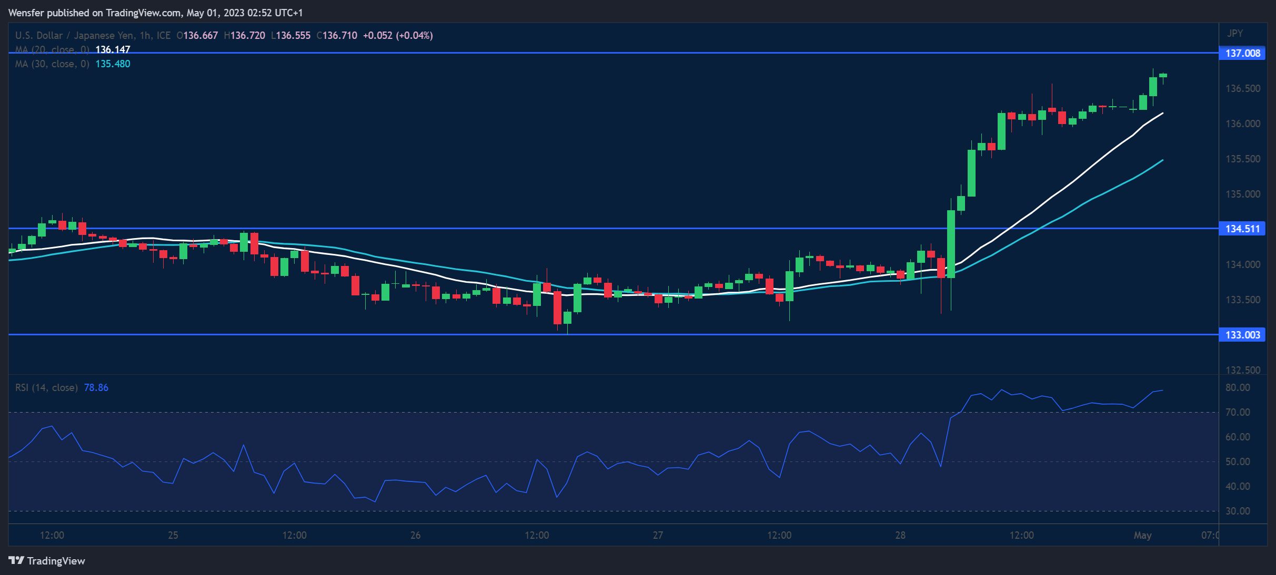
Task: Click the latest green candle near 136.7
Action: (x=1163, y=75)
